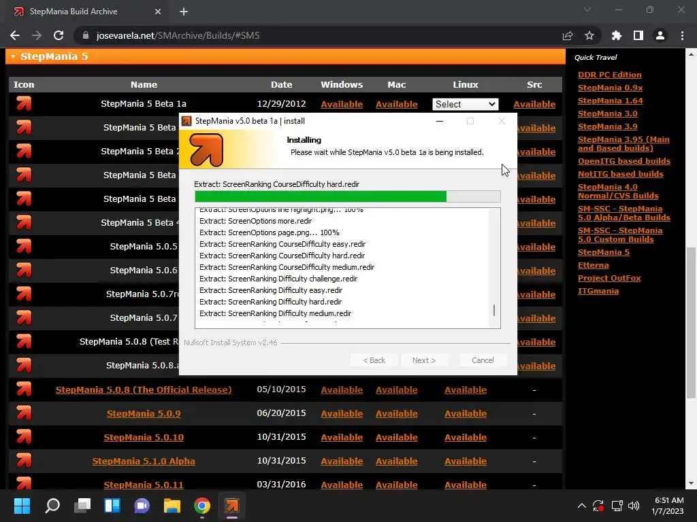Toggle Chrome side panel icon
Image resolution: width=697 pixels, height=522 pixels.
(638, 35)
